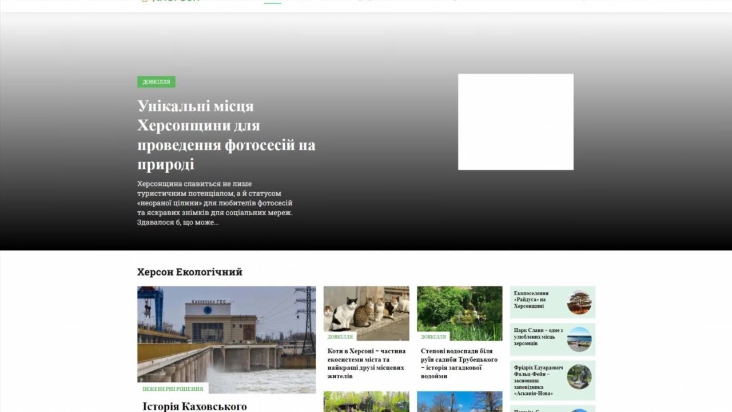Open the 'Історія Каховського' article headline

click(194, 406)
